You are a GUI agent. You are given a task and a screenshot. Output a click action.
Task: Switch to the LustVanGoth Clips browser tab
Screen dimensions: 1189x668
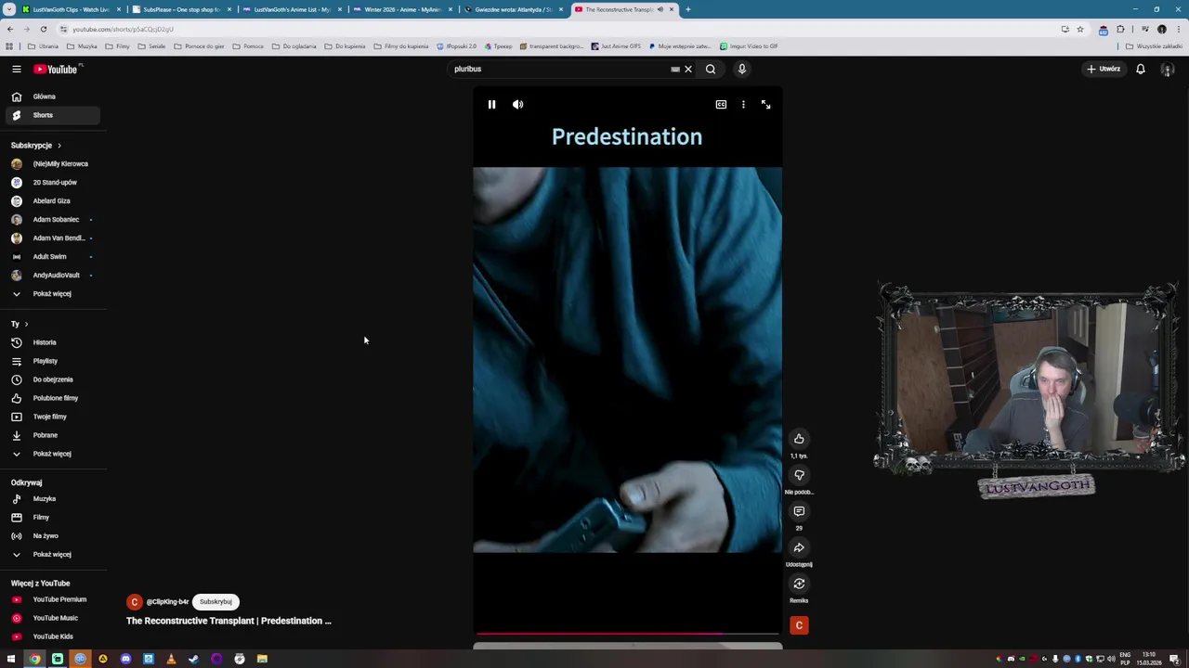tap(71, 9)
